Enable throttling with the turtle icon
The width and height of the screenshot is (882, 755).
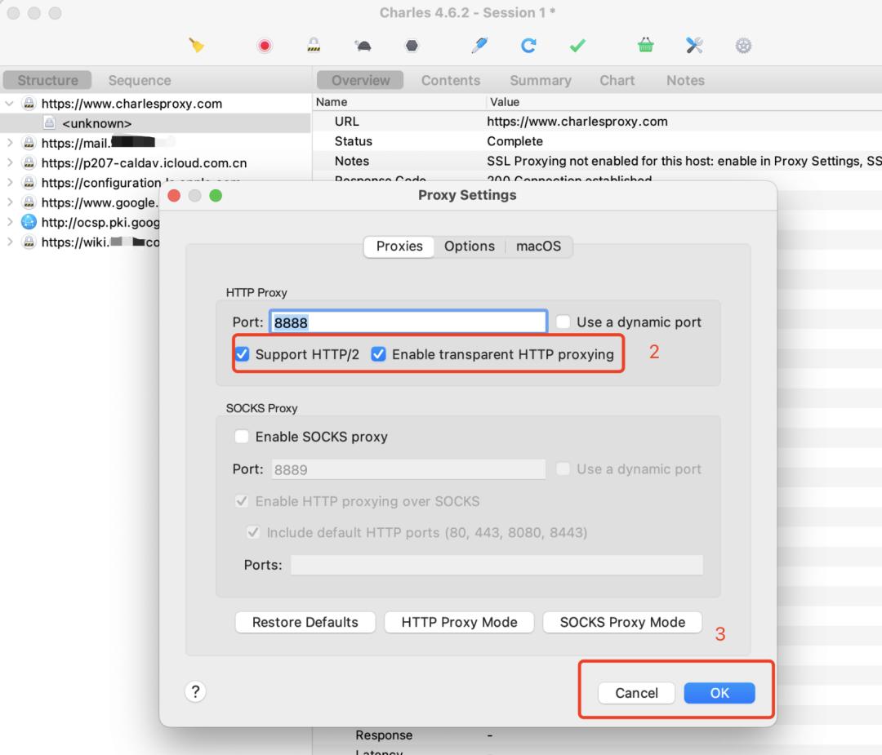363,46
